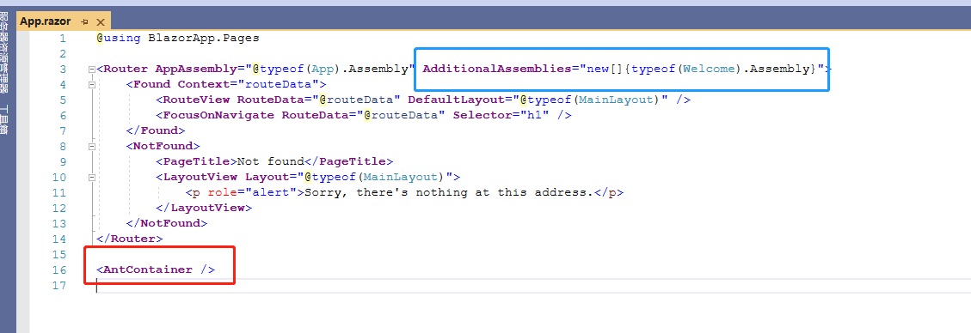Open the 工具箱 side panel tab
Image resolution: width=971 pixels, height=333 pixels.
pos(4,120)
